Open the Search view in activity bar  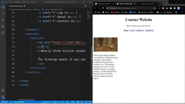3,13
